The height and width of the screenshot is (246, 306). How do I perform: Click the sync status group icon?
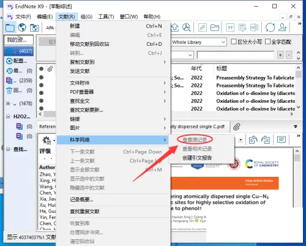pyautogui.click(x=9, y=61)
